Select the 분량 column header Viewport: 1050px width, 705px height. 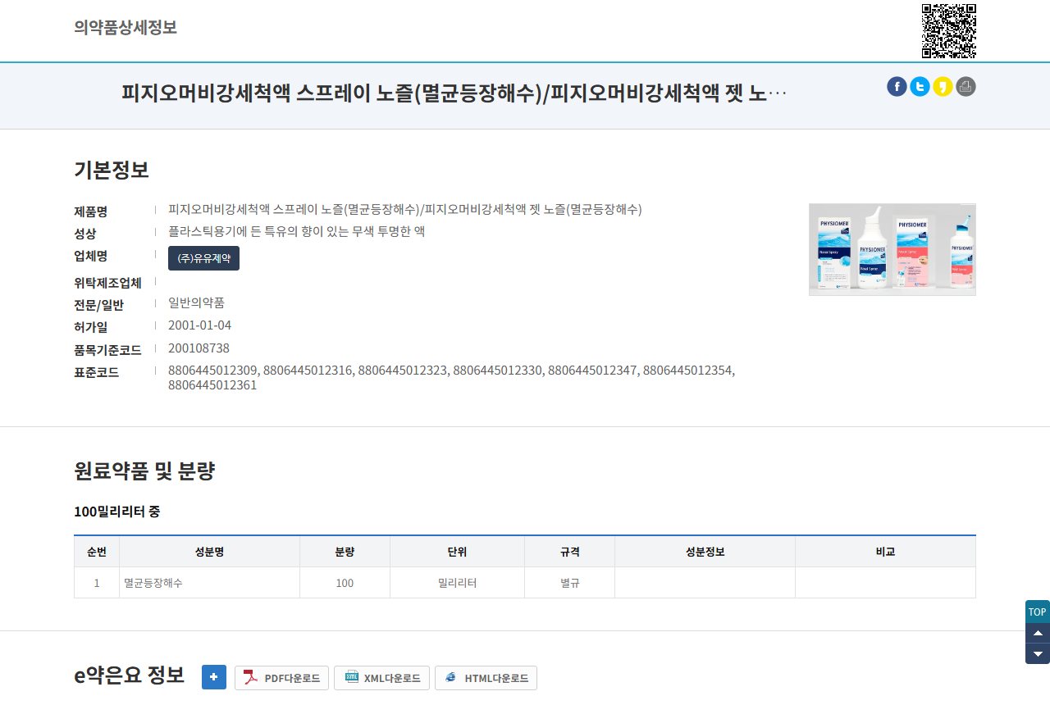point(345,552)
